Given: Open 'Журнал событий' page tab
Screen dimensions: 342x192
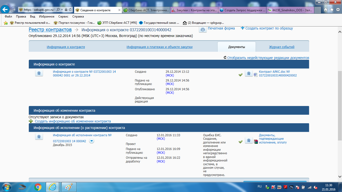Looking at the screenshot, I should click(282, 47).
